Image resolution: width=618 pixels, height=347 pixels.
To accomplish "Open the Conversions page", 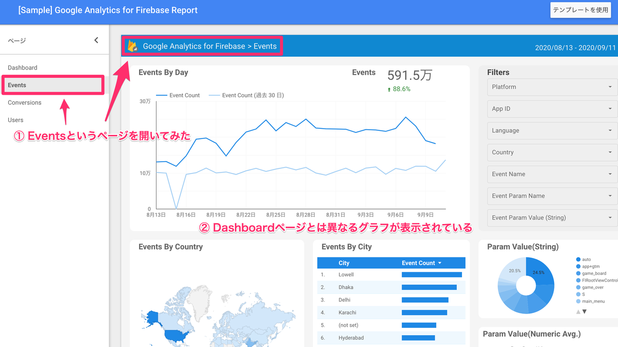I will coord(25,102).
